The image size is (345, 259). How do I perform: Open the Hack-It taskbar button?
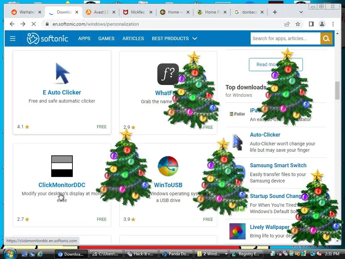[141, 254]
